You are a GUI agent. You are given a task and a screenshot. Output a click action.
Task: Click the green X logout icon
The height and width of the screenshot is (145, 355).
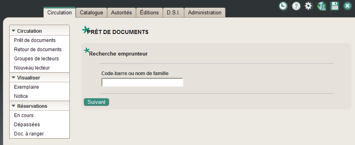click(x=347, y=6)
